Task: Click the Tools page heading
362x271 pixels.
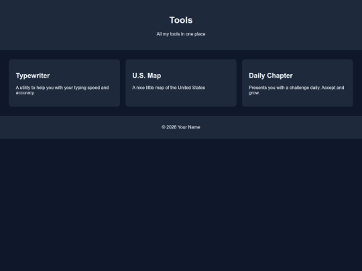Action: click(181, 20)
